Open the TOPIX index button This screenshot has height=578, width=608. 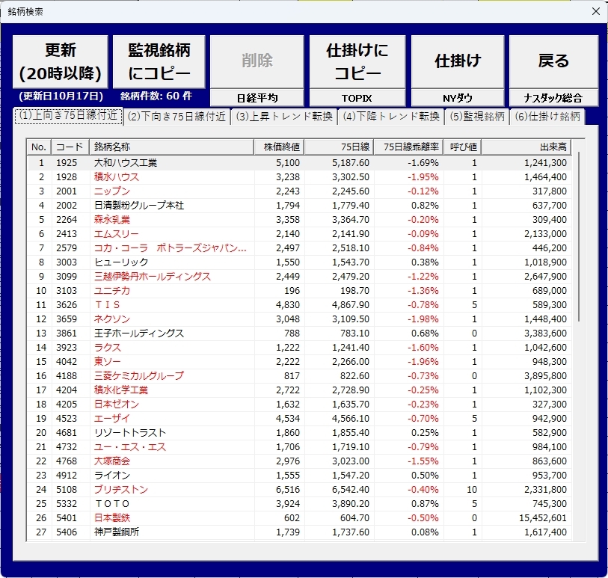(x=357, y=98)
